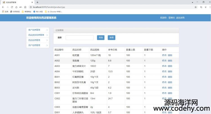Click 退出系统 logout link in header
211x114 pixels.
(180, 18)
